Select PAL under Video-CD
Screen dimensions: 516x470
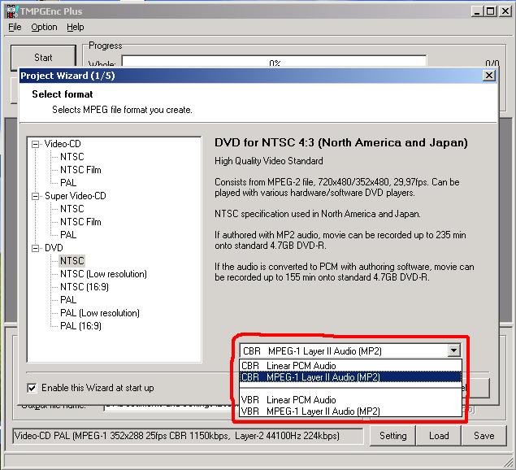[x=68, y=183]
